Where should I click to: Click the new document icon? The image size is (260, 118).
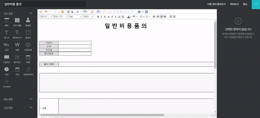pos(40,12)
